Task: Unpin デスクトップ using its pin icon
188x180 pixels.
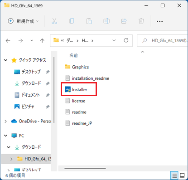Action: [48, 72]
